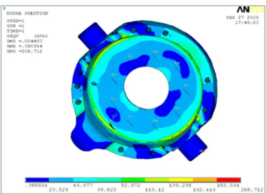Image resolution: width=266 pixels, height=194 pixels.
Task: Click the red legend band
Action: [x=229, y=180]
